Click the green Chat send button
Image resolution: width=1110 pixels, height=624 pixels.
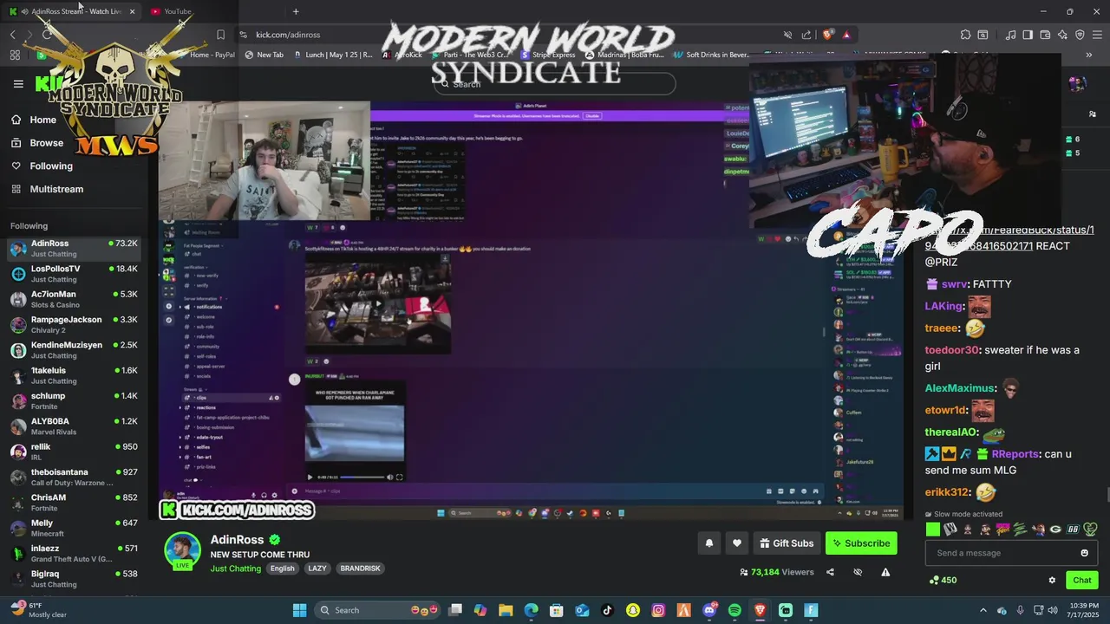[x=1082, y=580]
